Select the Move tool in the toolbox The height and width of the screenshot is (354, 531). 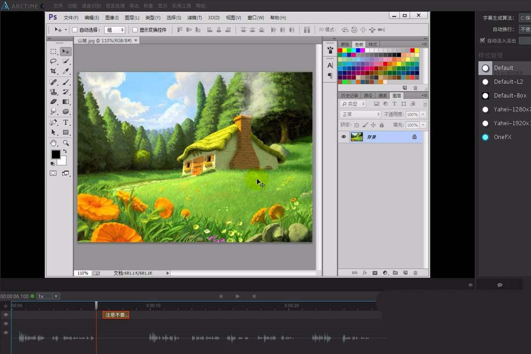[66, 51]
